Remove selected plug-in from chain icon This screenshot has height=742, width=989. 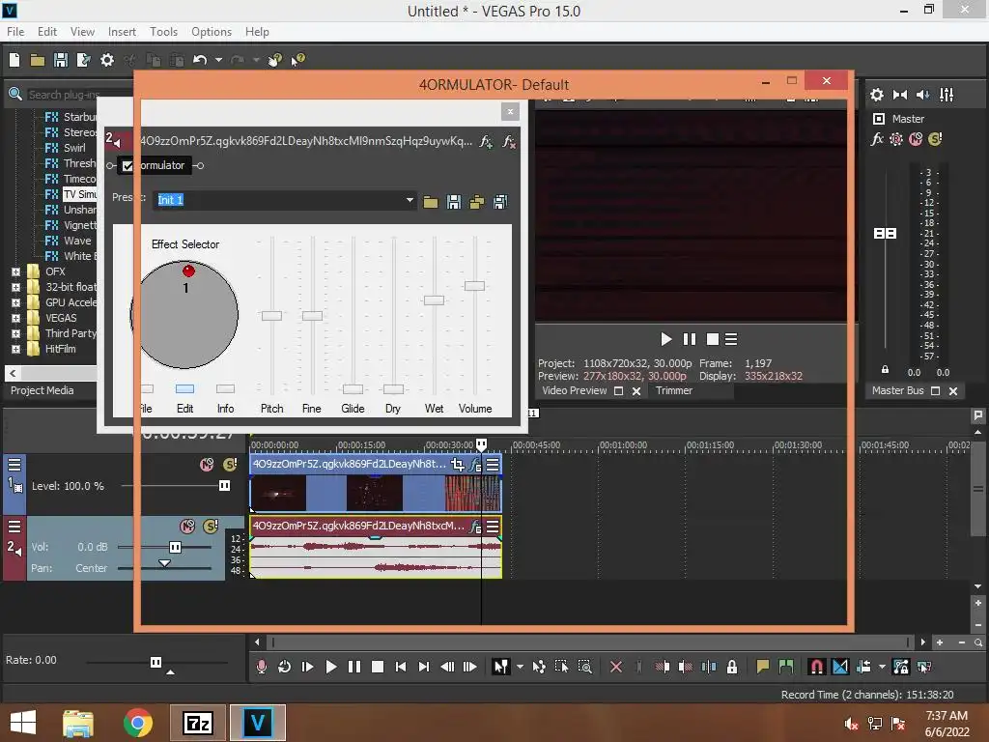pyautogui.click(x=509, y=141)
